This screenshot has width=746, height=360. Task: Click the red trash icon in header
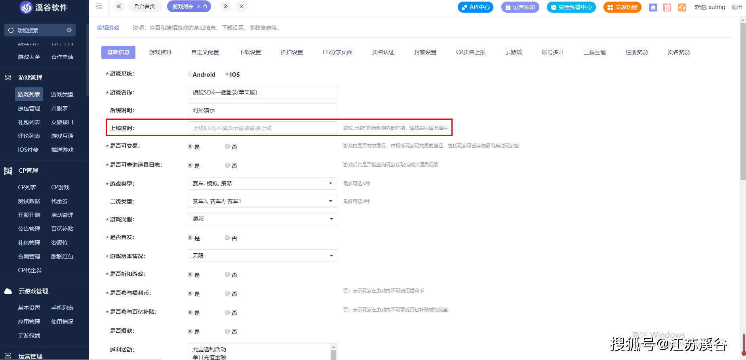(x=667, y=8)
